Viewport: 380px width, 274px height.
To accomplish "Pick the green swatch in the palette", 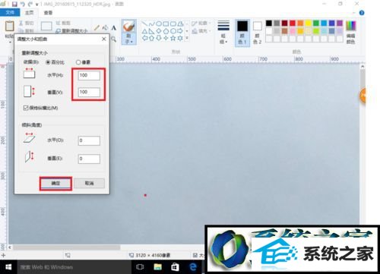I will coord(316,24).
